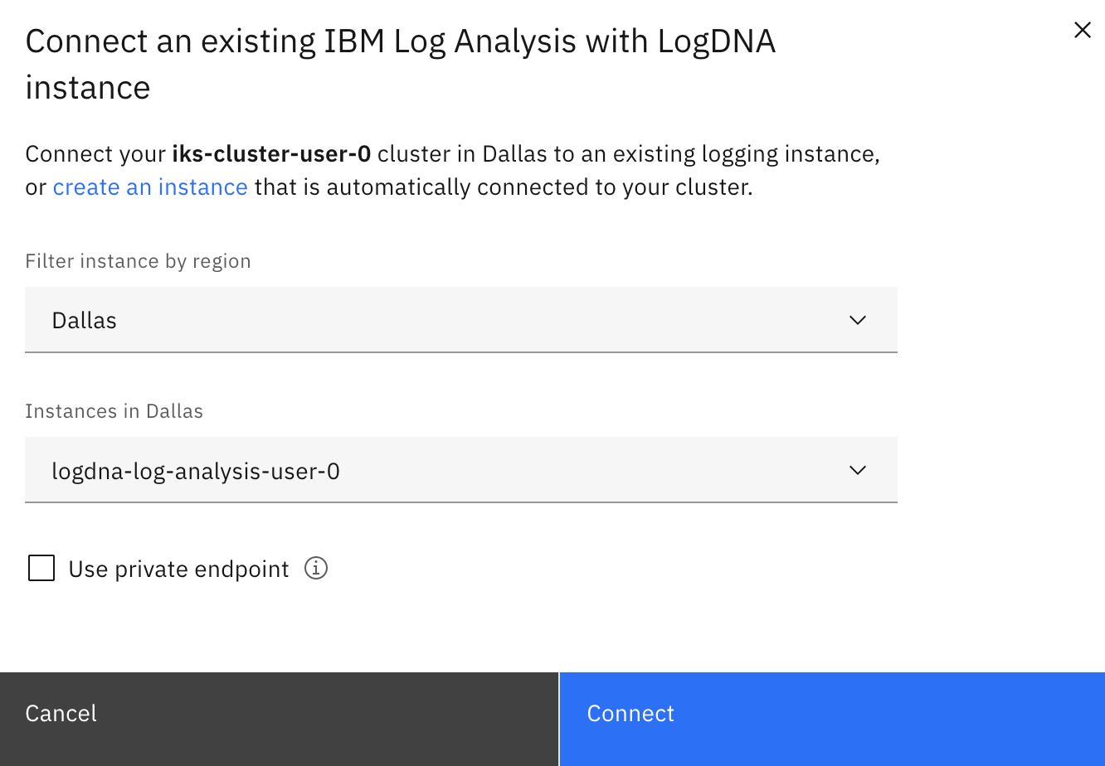1105x766 pixels.
Task: Click the Filter instance by region label
Action: (138, 261)
